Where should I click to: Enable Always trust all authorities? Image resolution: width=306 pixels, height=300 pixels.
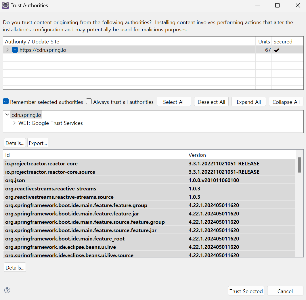coord(89,102)
